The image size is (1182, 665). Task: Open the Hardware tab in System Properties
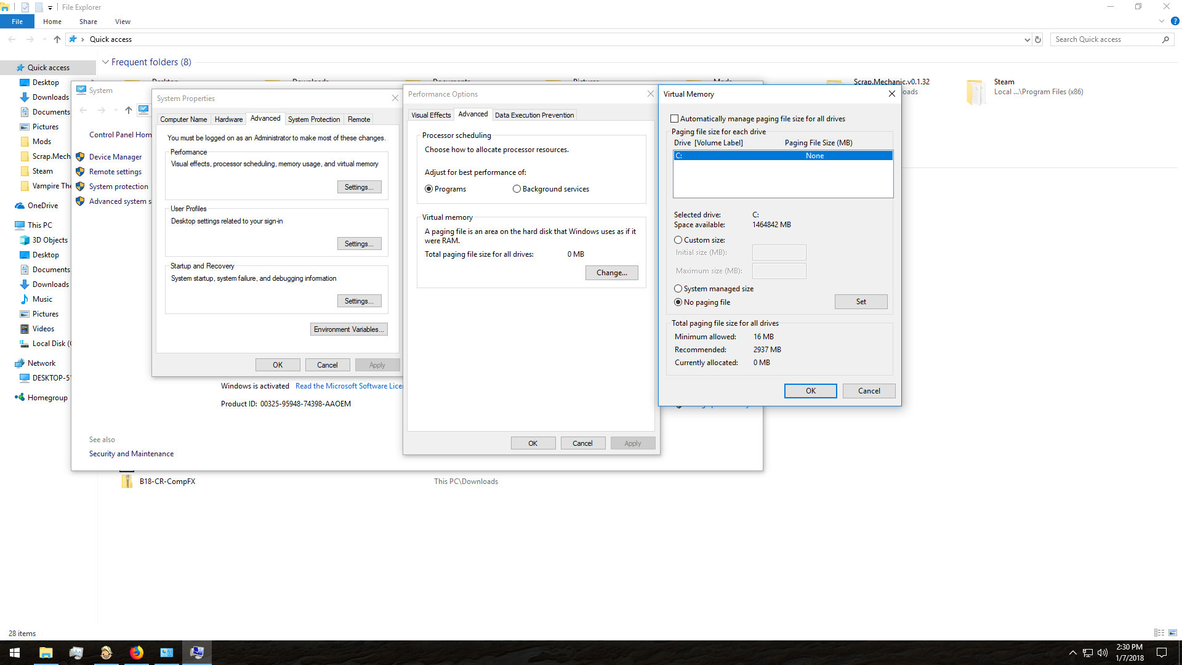click(x=228, y=119)
